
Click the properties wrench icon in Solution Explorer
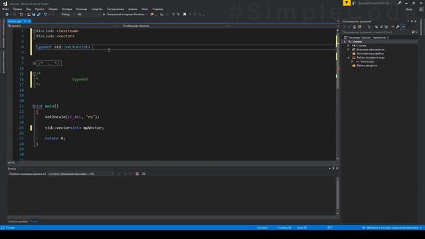coord(398,27)
